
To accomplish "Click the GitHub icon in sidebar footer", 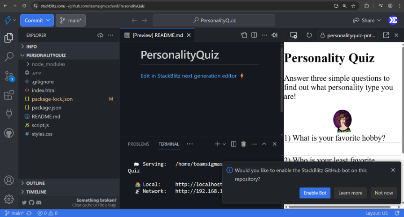I will [31, 203].
